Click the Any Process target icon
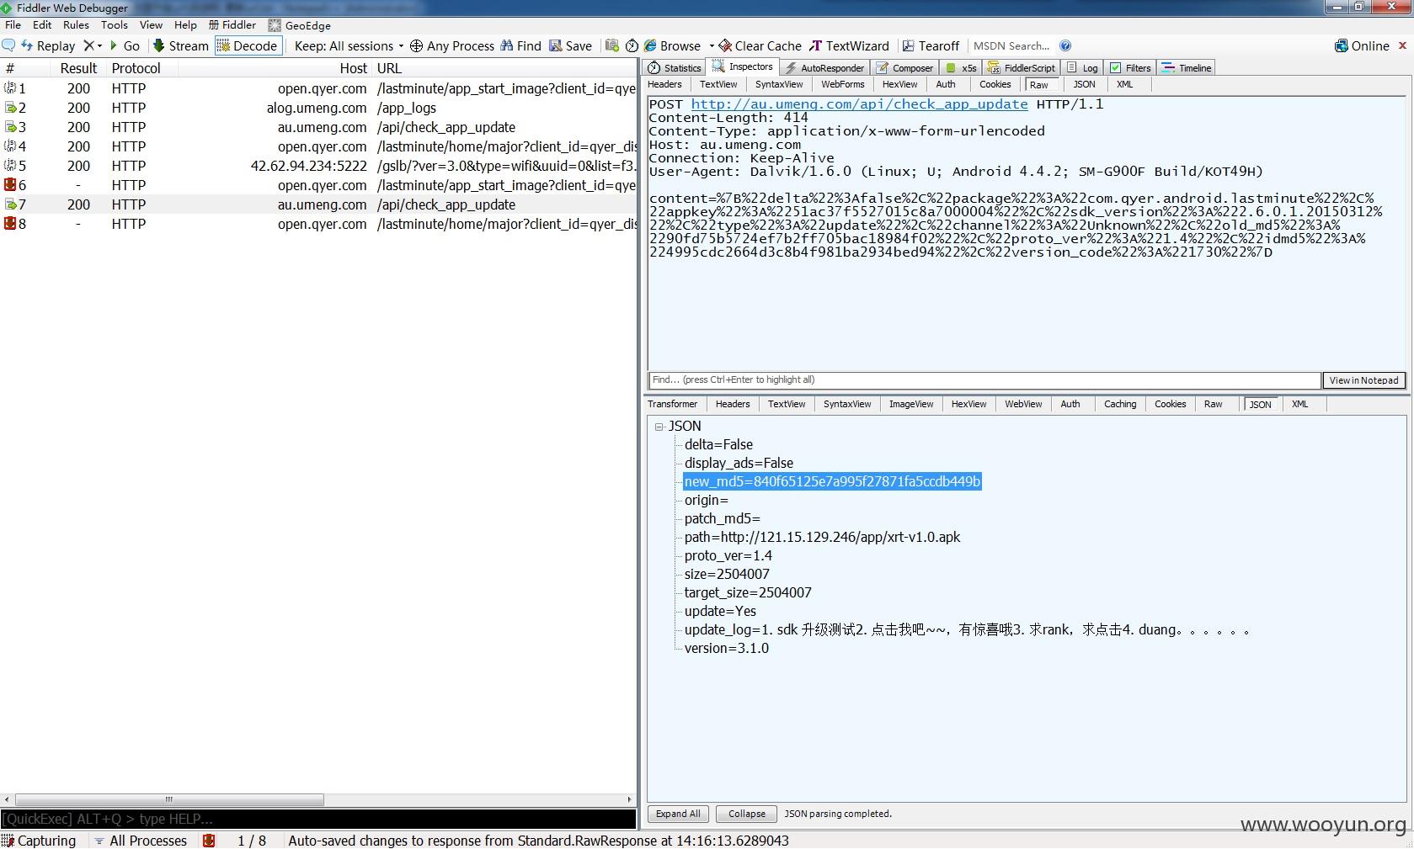 416,45
